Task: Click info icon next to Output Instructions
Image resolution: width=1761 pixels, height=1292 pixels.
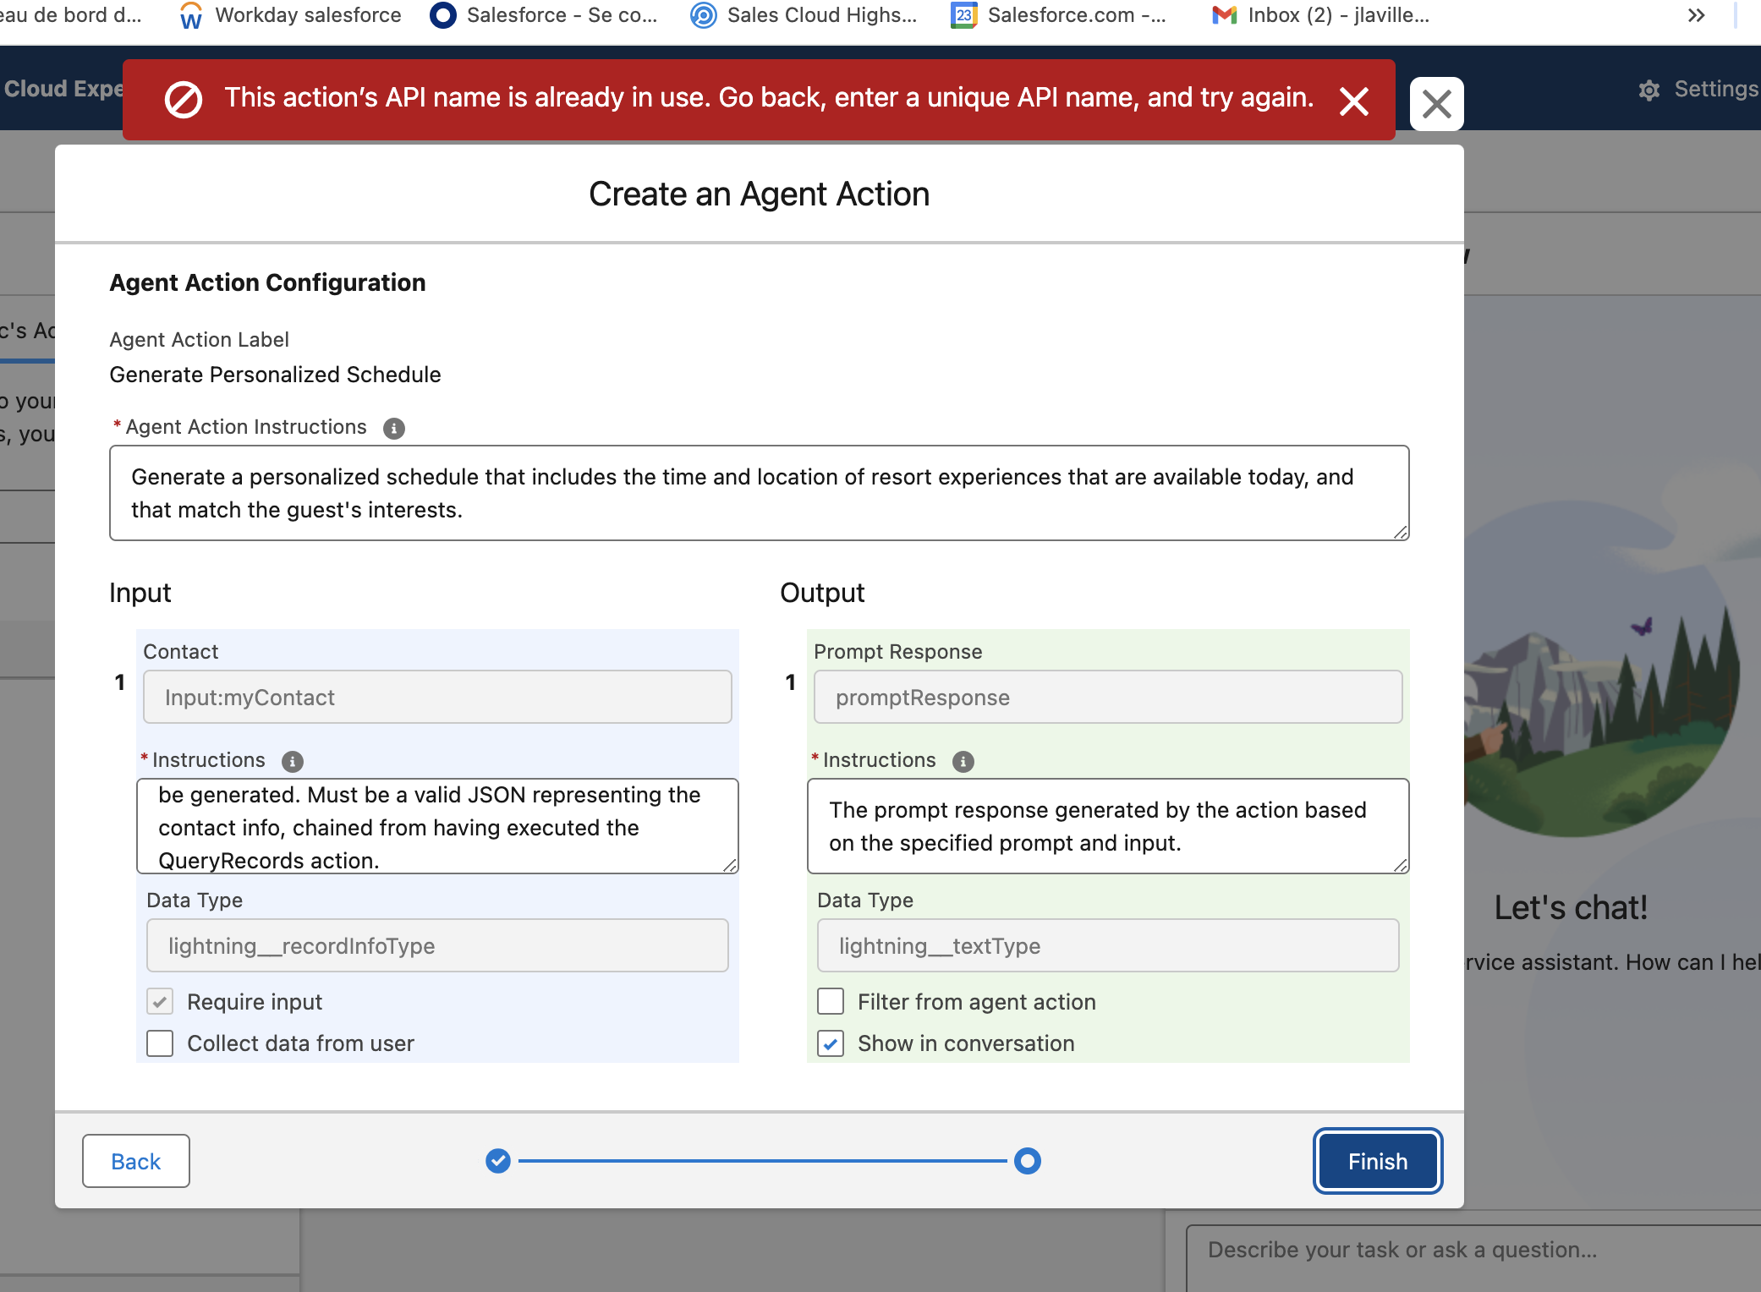Action: pos(963,762)
